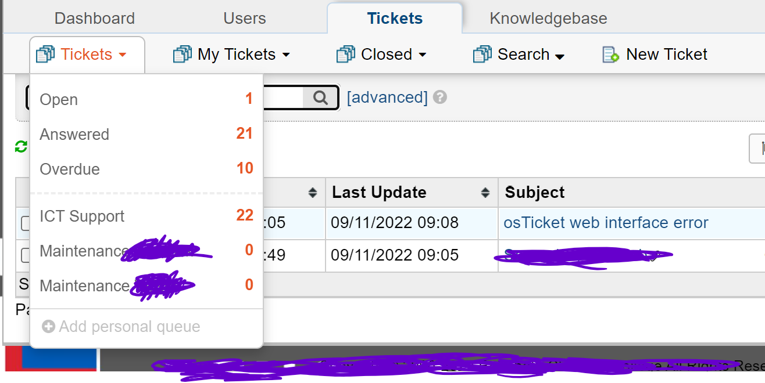
Task: Click the [advanced] search link
Action: (x=387, y=97)
